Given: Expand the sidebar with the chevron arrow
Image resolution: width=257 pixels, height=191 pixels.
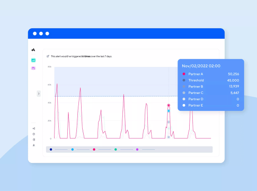Looking at the screenshot, I should 39,93.
